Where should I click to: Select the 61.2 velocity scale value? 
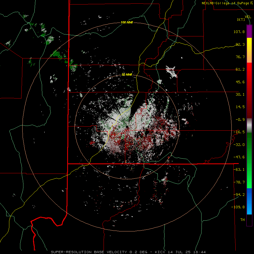click(240, 69)
